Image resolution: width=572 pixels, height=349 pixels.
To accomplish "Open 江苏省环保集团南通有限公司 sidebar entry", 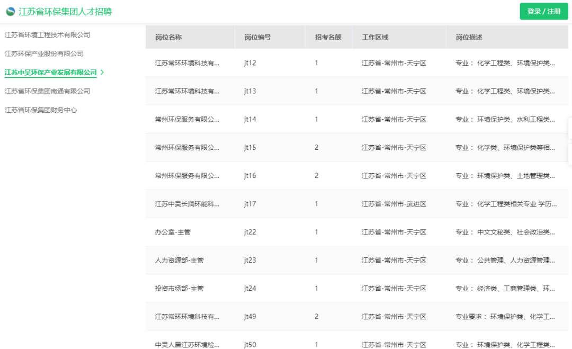I will [x=47, y=91].
